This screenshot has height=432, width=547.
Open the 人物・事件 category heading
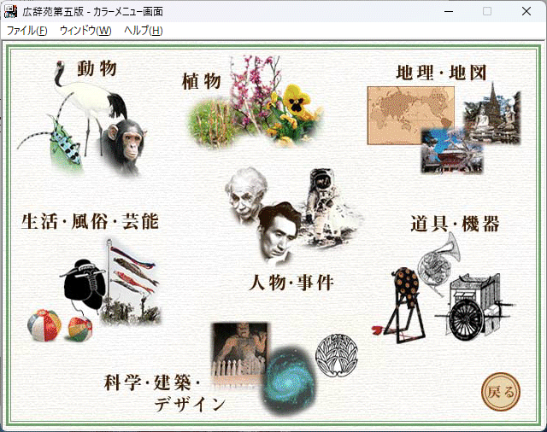click(x=291, y=283)
